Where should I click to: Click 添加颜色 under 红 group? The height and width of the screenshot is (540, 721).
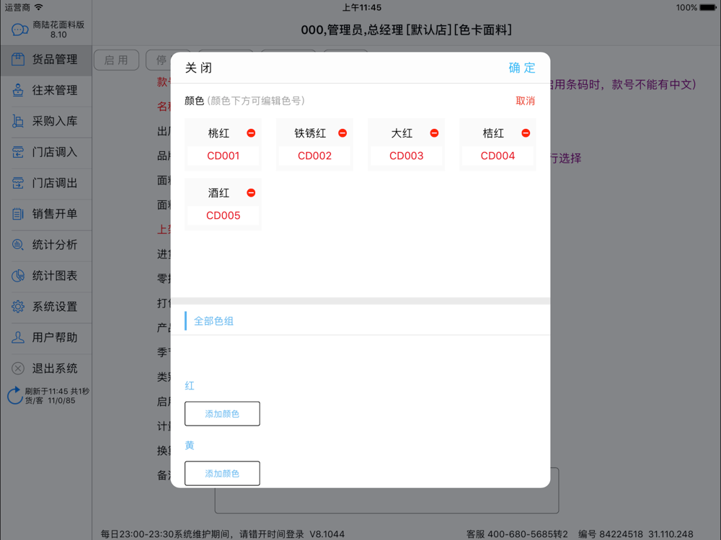pyautogui.click(x=222, y=414)
